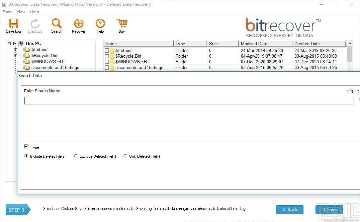Screen dimensions: 360x222
Task: Collapse the This PC tree node
Action: (9, 43)
